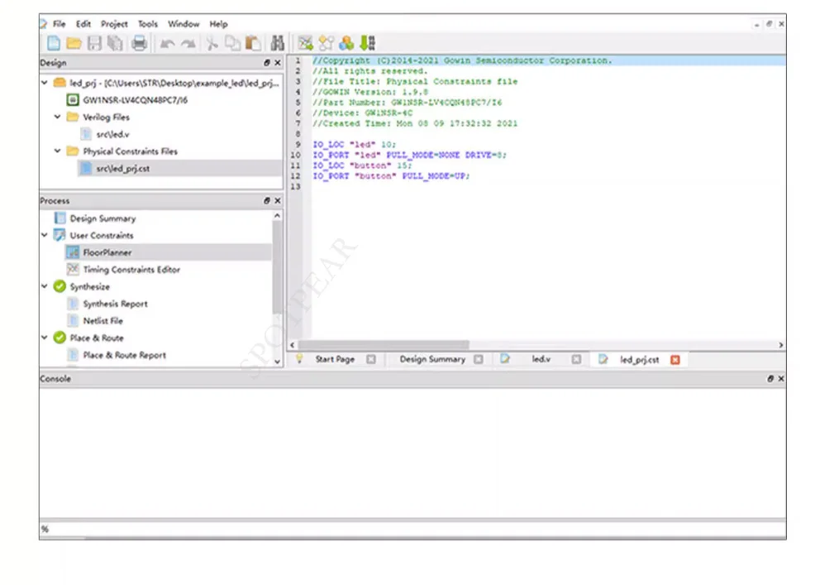The width and height of the screenshot is (839, 585).
Task: Select src\led.v file in Design tree
Action: pos(112,134)
